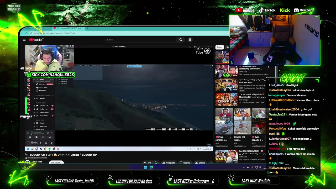Toggle Discord camera button

[x=30, y=137]
